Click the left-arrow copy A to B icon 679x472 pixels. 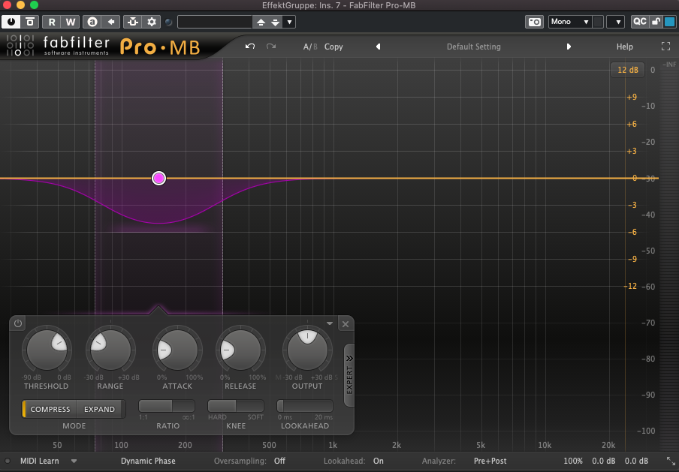point(111,22)
